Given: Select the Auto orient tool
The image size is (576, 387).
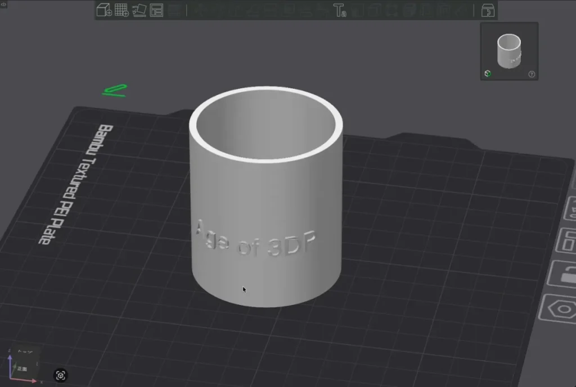Looking at the screenshot, I should pos(139,10).
